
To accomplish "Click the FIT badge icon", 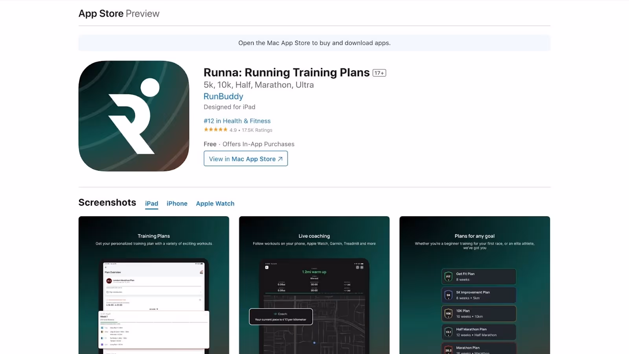I will pyautogui.click(x=448, y=277).
